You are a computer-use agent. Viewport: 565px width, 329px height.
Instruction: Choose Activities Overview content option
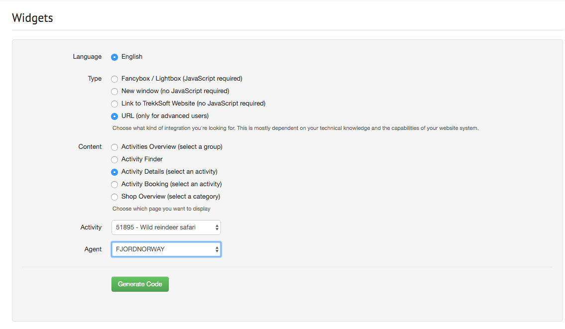coord(114,147)
